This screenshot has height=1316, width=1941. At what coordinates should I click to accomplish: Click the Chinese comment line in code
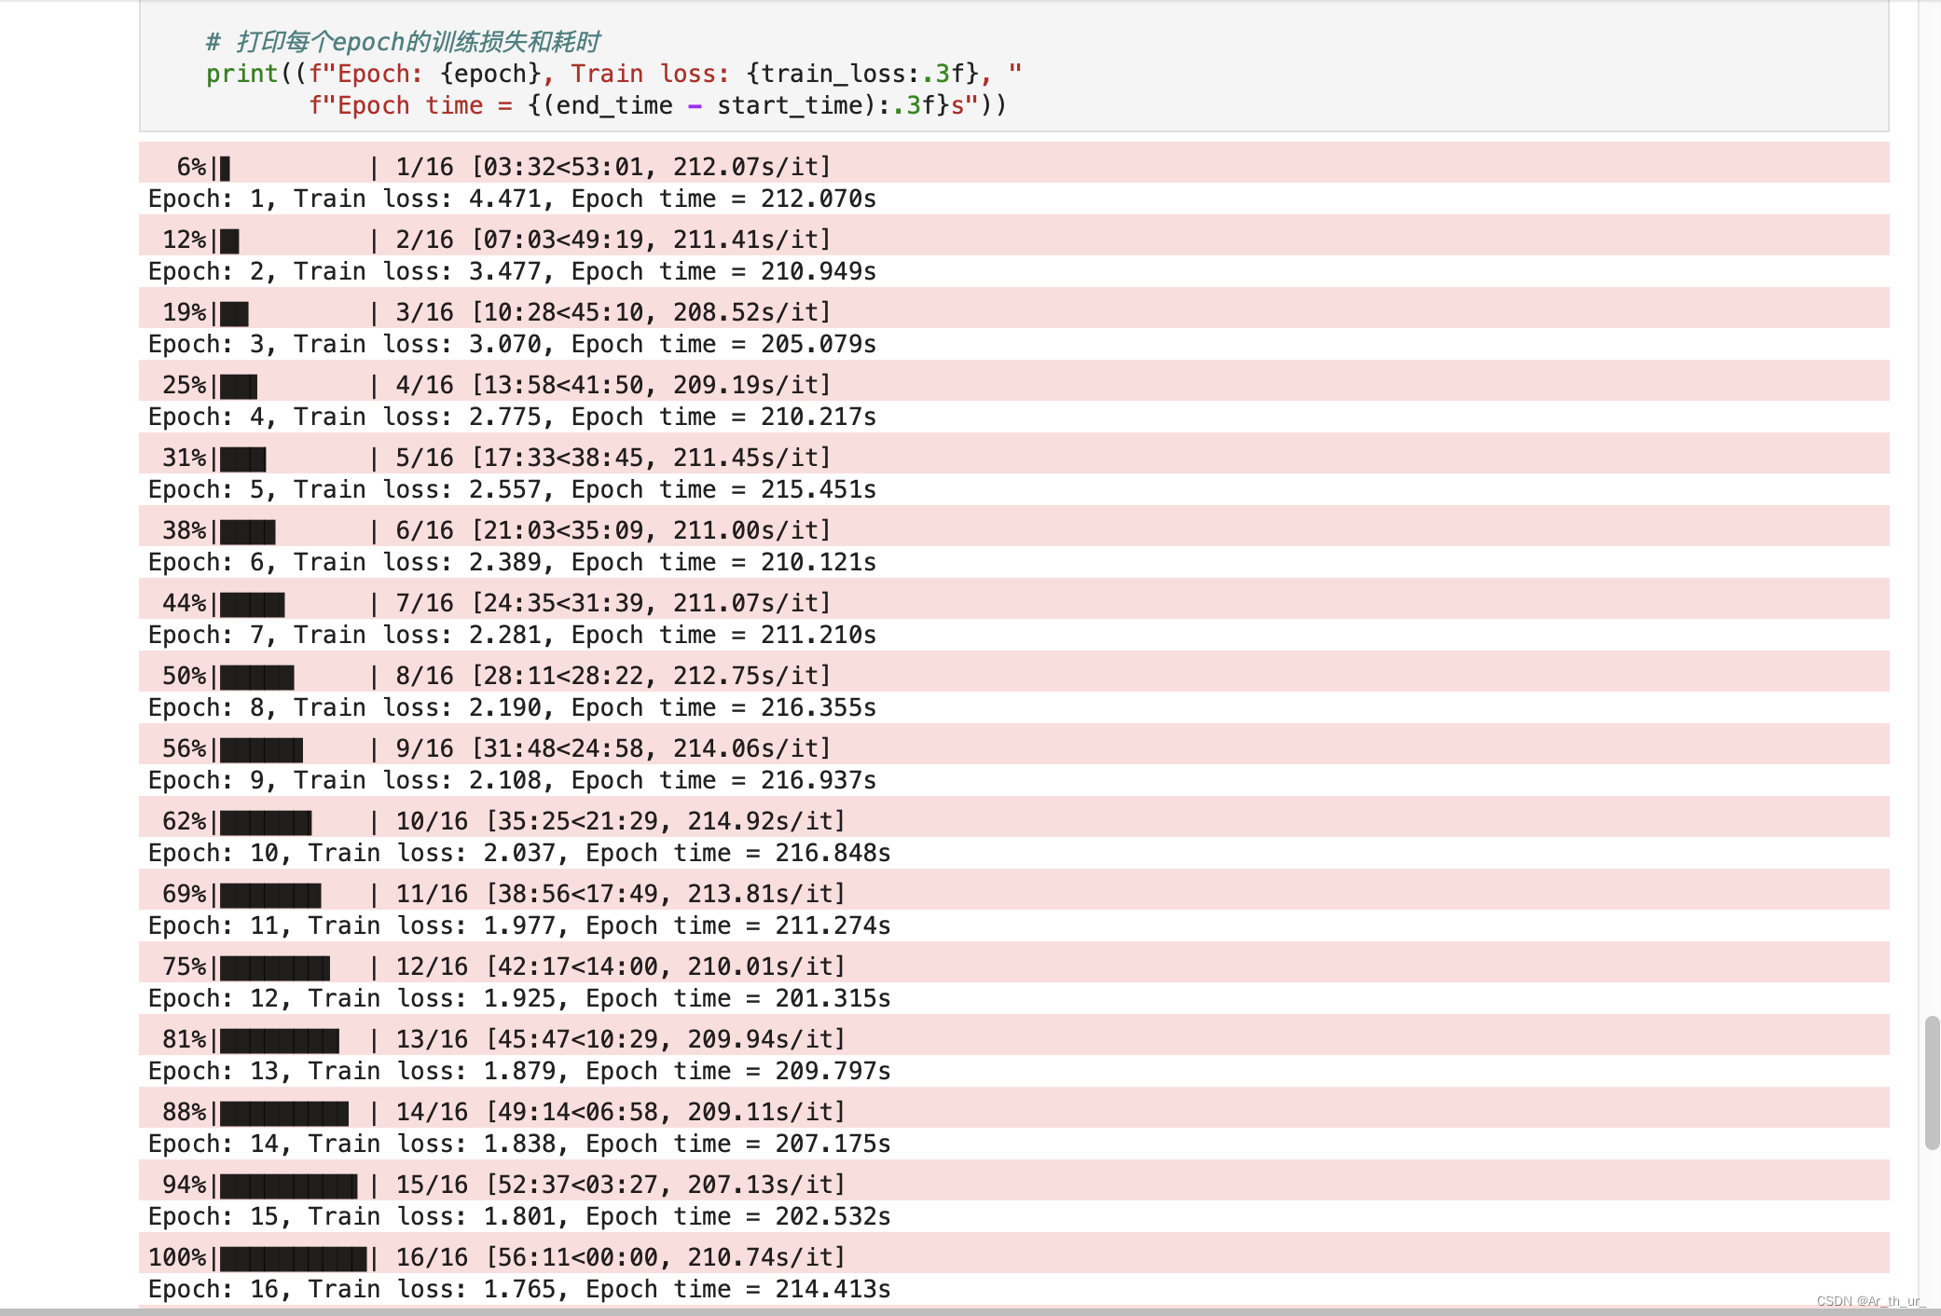pyautogui.click(x=401, y=41)
